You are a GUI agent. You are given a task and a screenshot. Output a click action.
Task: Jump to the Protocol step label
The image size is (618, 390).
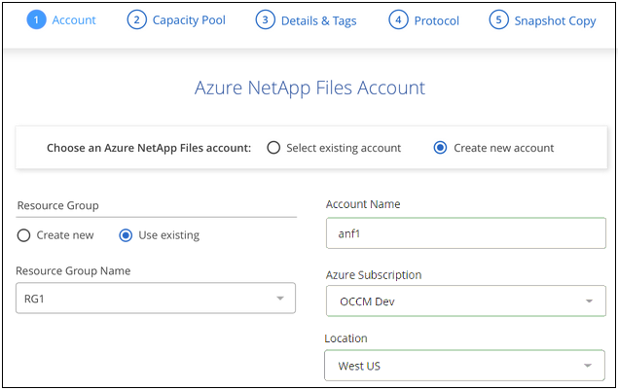click(436, 20)
